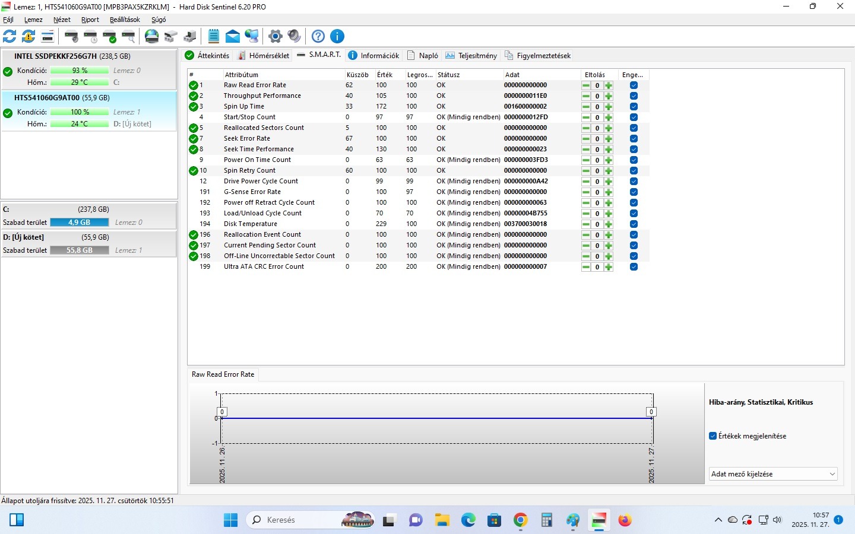855x534 pixels.
Task: Click minus offset button on Load/Unload Cycle Count row
Action: click(586, 214)
